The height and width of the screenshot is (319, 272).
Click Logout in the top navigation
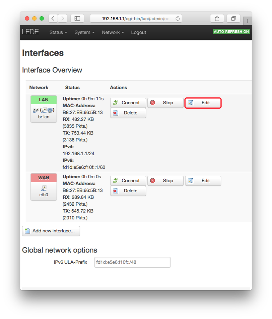[139, 32]
